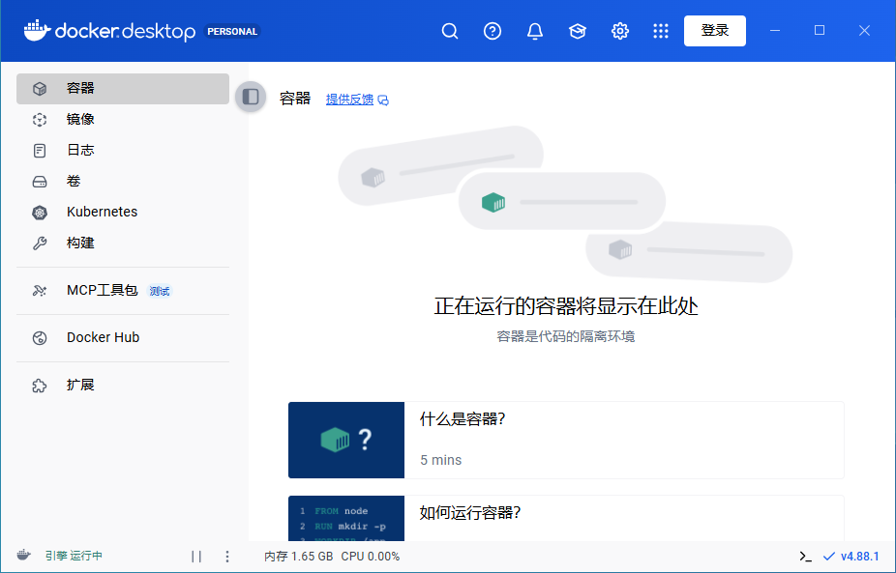
Task: Open 扩展 in the sidebar
Action: coord(123,386)
